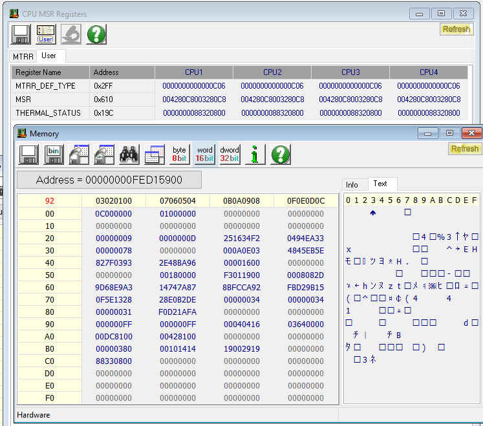Screen dimensions: 483x426
Task: Switch to the Text tab
Action: [380, 184]
